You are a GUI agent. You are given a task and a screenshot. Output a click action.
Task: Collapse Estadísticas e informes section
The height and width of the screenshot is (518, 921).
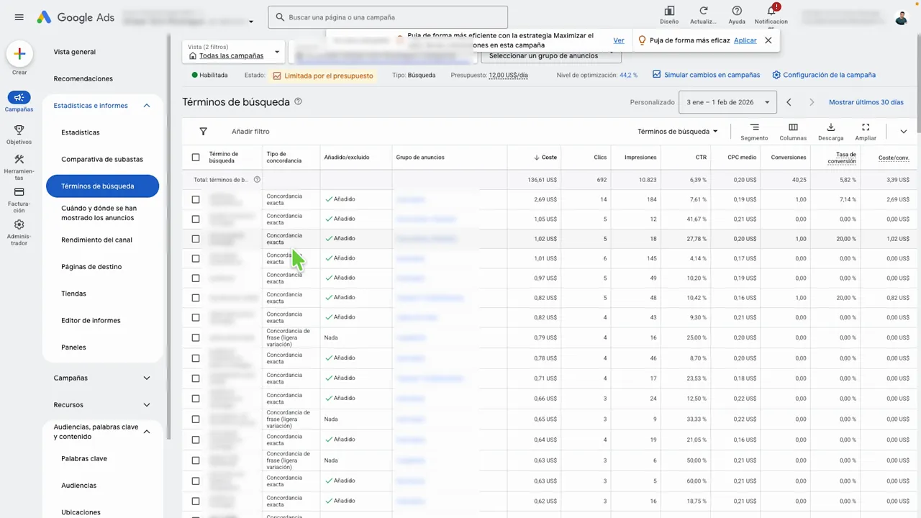click(147, 106)
